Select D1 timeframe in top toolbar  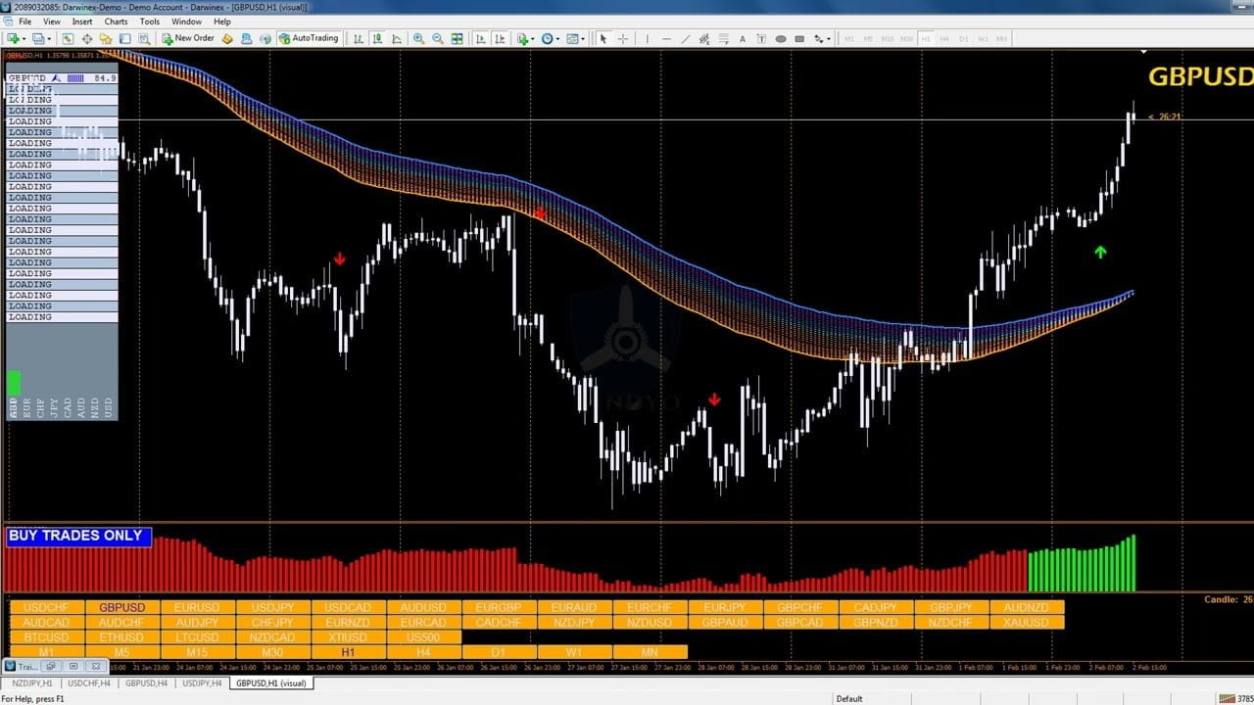(964, 38)
